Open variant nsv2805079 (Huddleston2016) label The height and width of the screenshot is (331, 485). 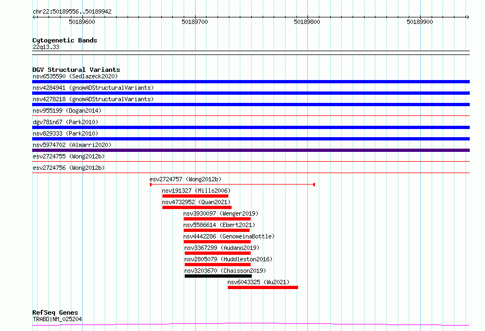pos(228,259)
